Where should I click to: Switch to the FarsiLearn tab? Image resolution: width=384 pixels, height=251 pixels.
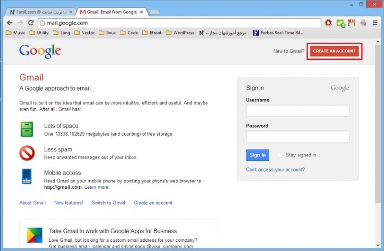point(39,12)
